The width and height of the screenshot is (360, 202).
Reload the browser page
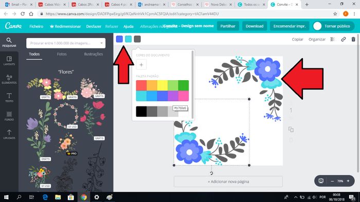23,14
